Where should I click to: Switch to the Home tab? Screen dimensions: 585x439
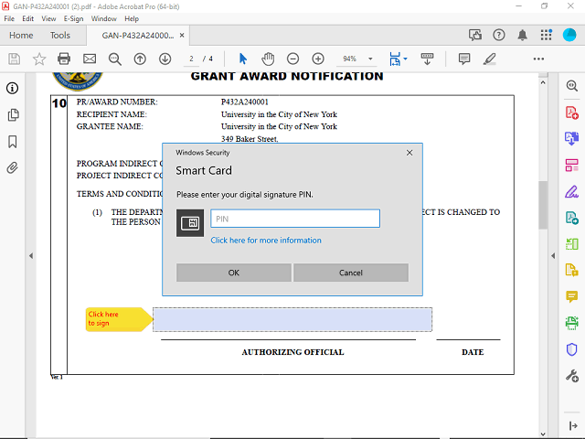point(21,35)
